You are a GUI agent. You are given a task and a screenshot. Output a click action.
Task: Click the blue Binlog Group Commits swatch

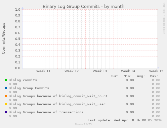(x=6, y=88)
